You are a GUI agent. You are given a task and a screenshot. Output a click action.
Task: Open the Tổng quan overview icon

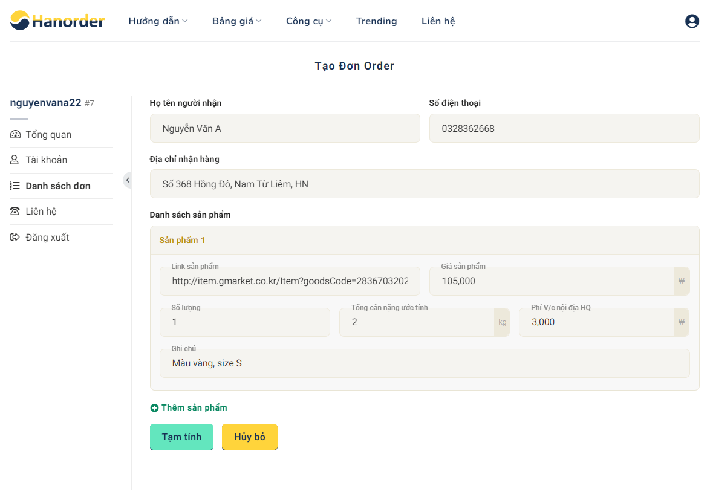[15, 134]
